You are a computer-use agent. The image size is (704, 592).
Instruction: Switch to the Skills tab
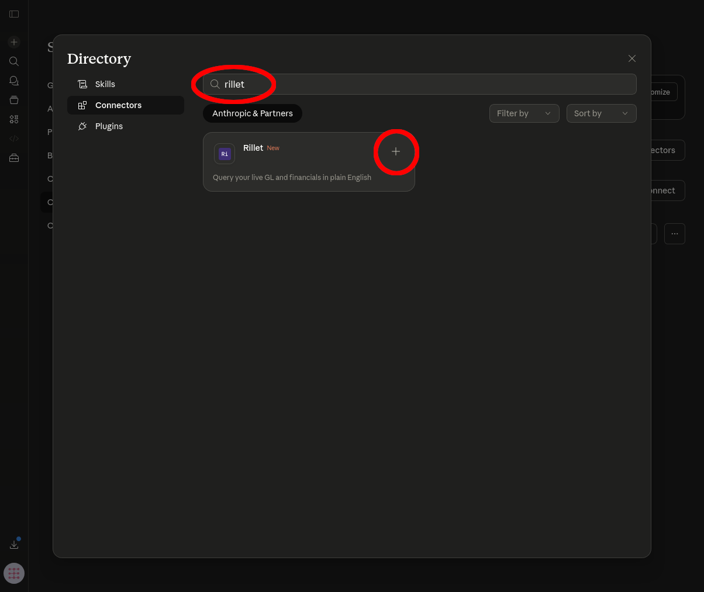pyautogui.click(x=105, y=84)
